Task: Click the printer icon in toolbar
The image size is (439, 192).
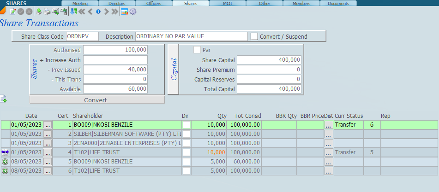Action: (47, 12)
